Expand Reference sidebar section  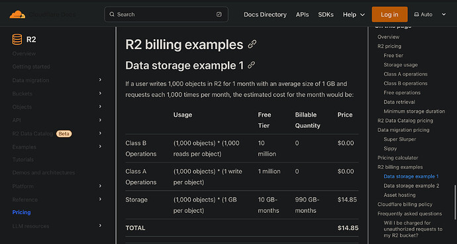pyautogui.click(x=100, y=199)
